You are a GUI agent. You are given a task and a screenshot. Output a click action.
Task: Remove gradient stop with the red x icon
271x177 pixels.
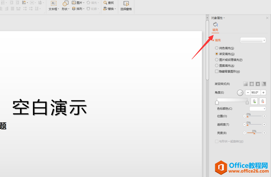point(263,101)
